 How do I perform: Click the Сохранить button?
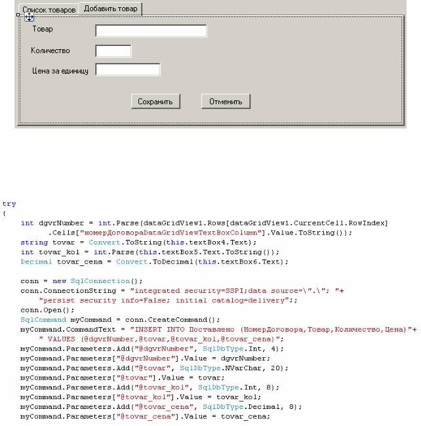(x=155, y=102)
